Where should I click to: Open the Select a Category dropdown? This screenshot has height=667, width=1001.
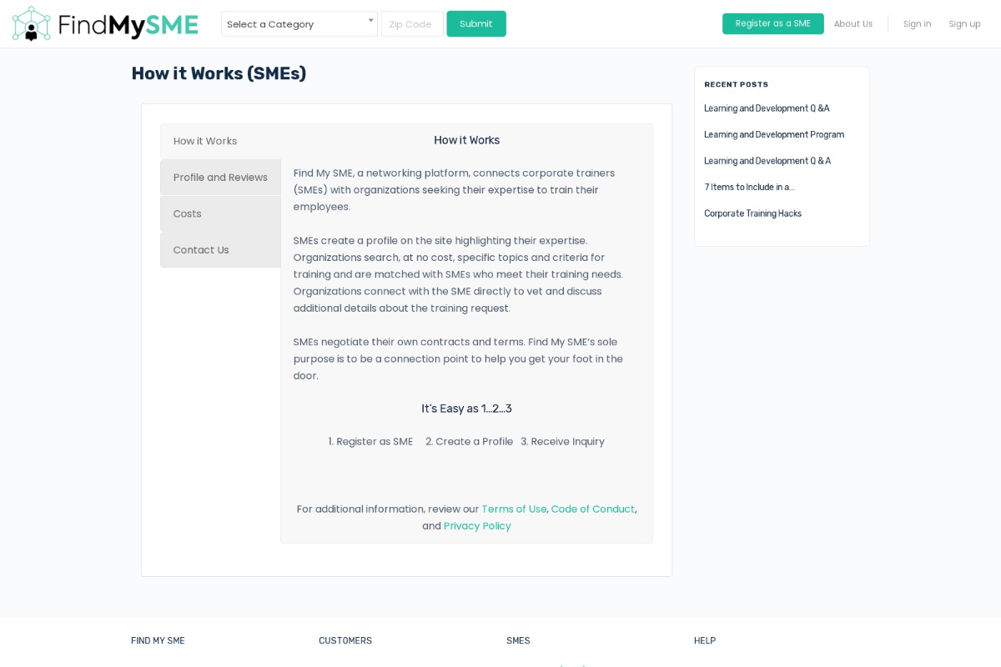(x=299, y=24)
